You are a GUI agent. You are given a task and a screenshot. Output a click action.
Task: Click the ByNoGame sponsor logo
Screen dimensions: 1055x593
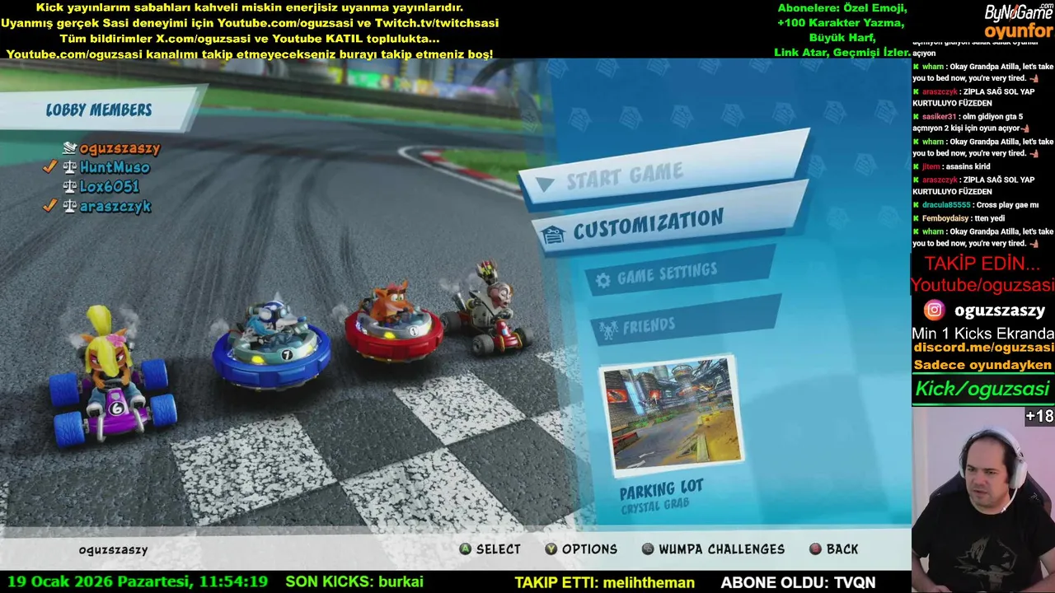tap(1019, 12)
